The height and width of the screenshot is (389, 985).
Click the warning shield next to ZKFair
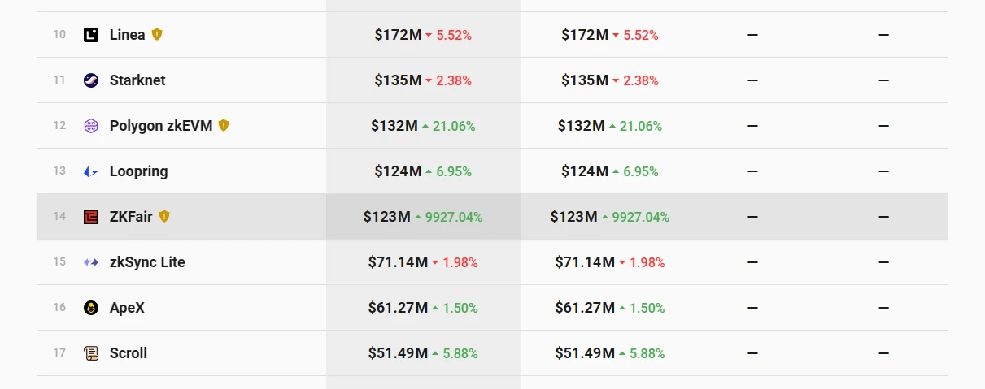pyautogui.click(x=164, y=217)
